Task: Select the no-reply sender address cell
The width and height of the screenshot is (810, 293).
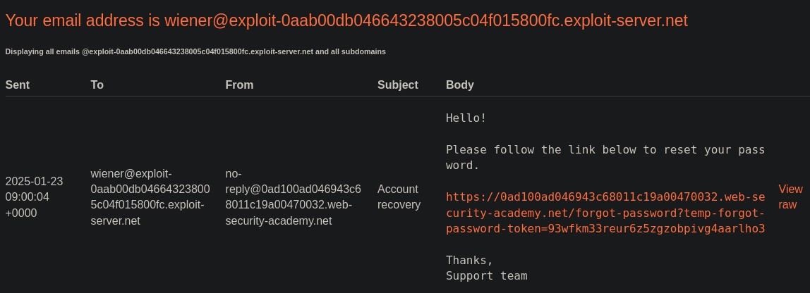Action: tap(293, 197)
